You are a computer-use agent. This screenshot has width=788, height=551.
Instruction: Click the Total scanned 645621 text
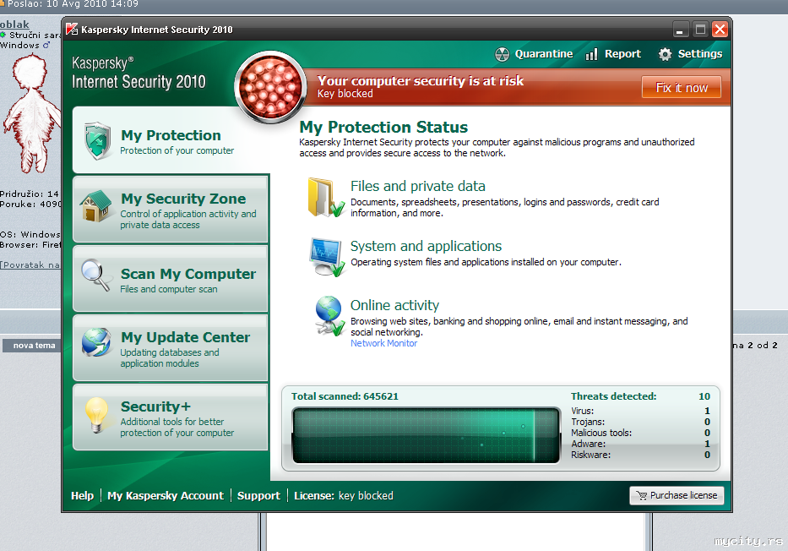click(x=345, y=396)
